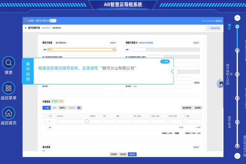Click the icon right of the buyer 名称 field
This screenshot has height=164, width=246.
(115, 50)
